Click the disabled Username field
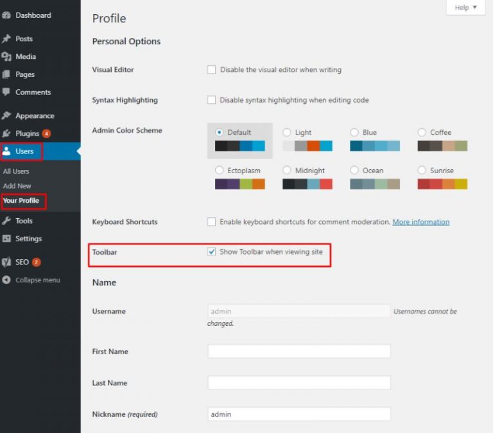The image size is (493, 433). click(x=299, y=311)
